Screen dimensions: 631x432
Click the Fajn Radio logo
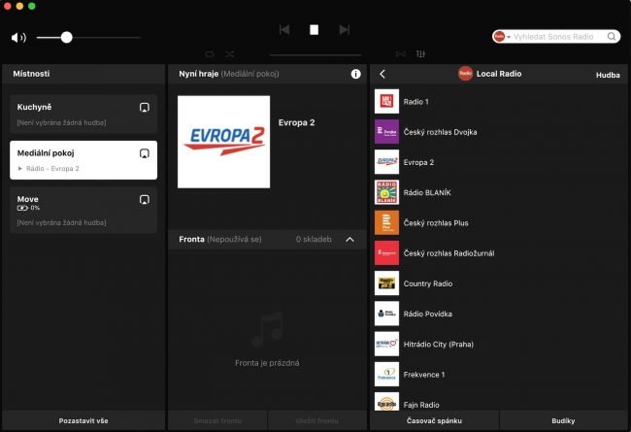pyautogui.click(x=386, y=402)
